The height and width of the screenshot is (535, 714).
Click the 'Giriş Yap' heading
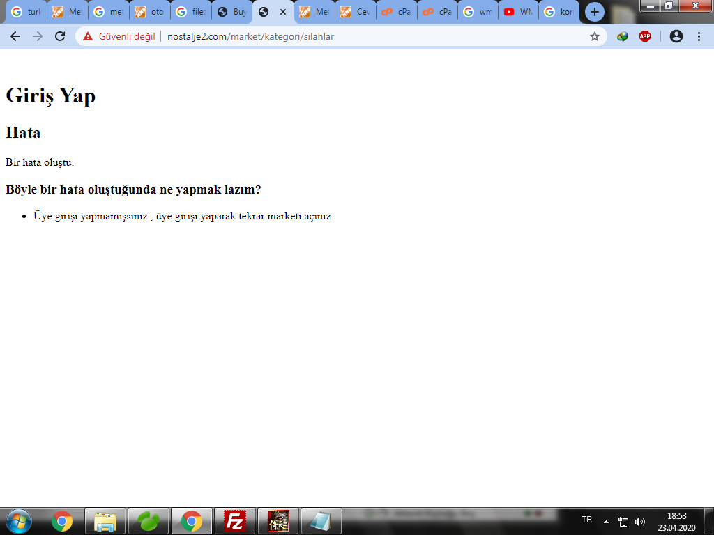[x=50, y=96]
